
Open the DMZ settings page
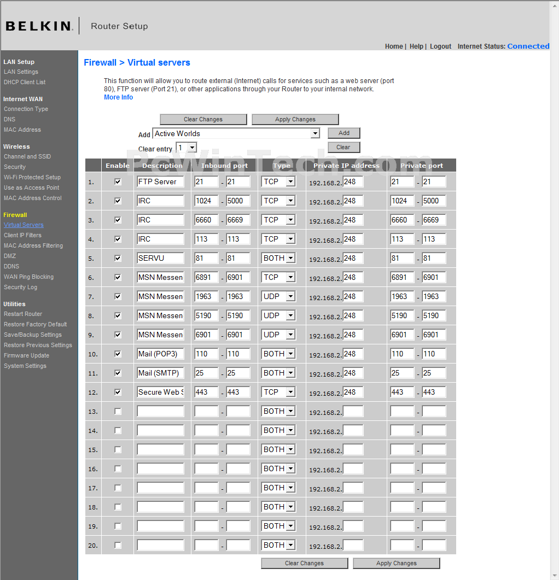click(x=10, y=256)
